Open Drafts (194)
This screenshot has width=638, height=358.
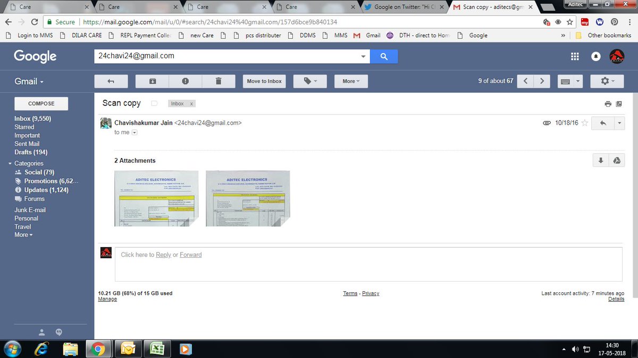pyautogui.click(x=31, y=152)
